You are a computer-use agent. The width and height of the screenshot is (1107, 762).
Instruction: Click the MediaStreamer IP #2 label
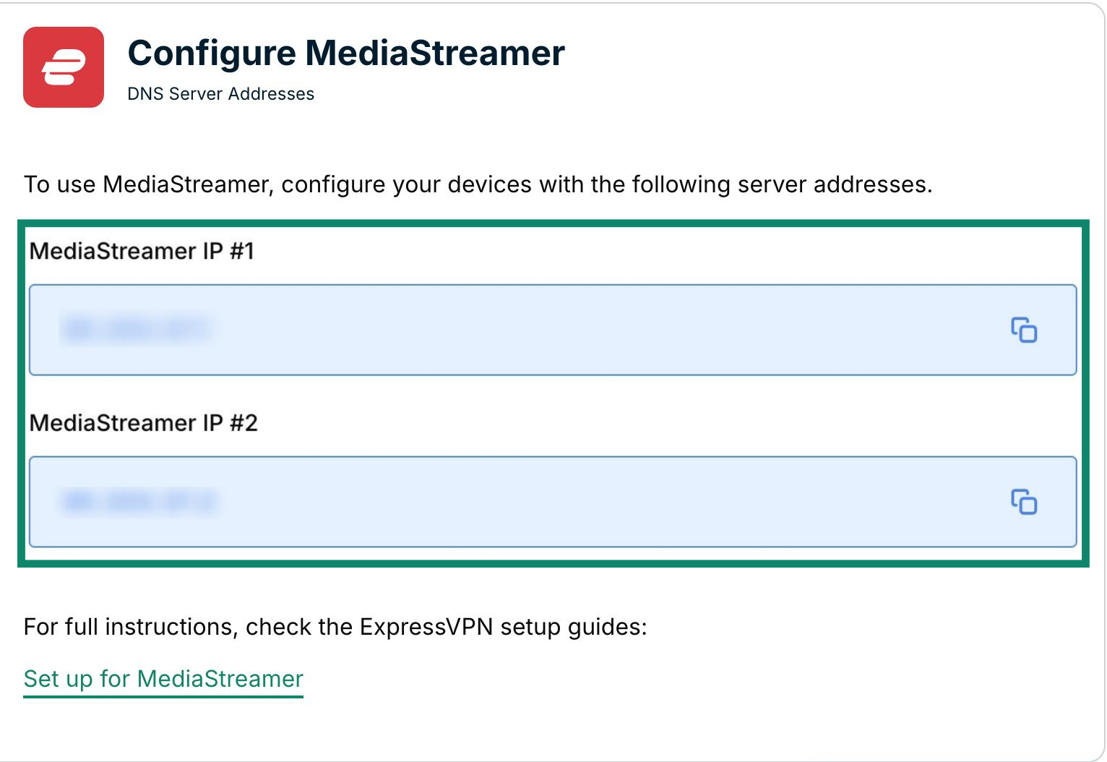tap(143, 422)
